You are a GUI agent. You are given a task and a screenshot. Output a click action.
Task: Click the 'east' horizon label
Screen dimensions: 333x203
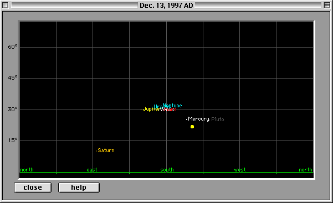[x=92, y=170]
